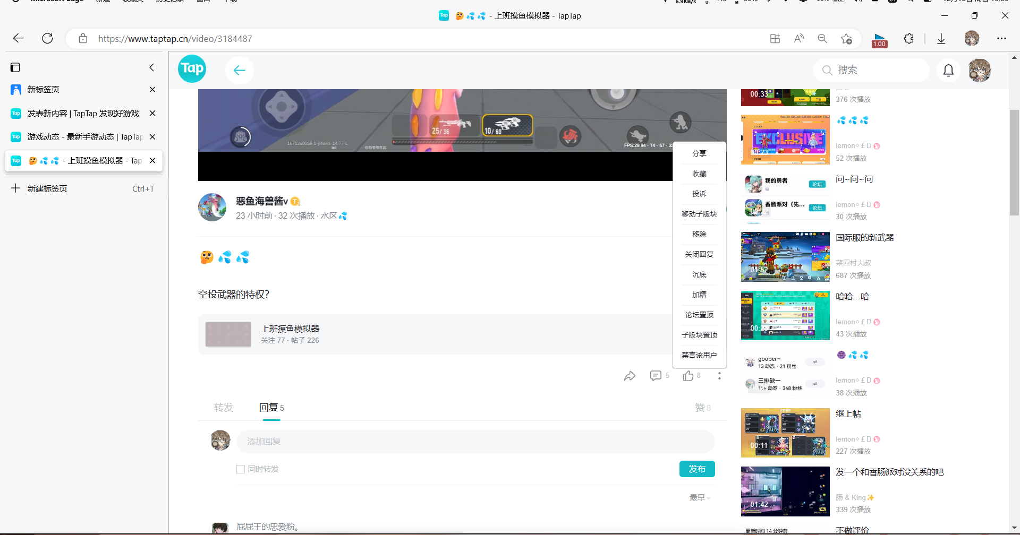Check the 同时转发 checkbox
Viewport: 1020px width, 535px height.
(241, 469)
